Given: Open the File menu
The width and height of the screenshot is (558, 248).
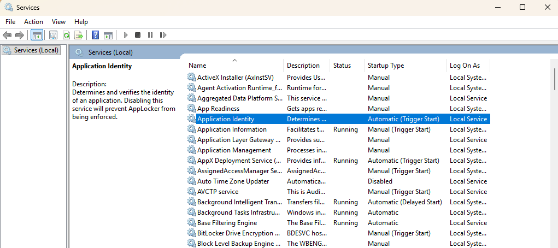Looking at the screenshot, I should (x=10, y=22).
